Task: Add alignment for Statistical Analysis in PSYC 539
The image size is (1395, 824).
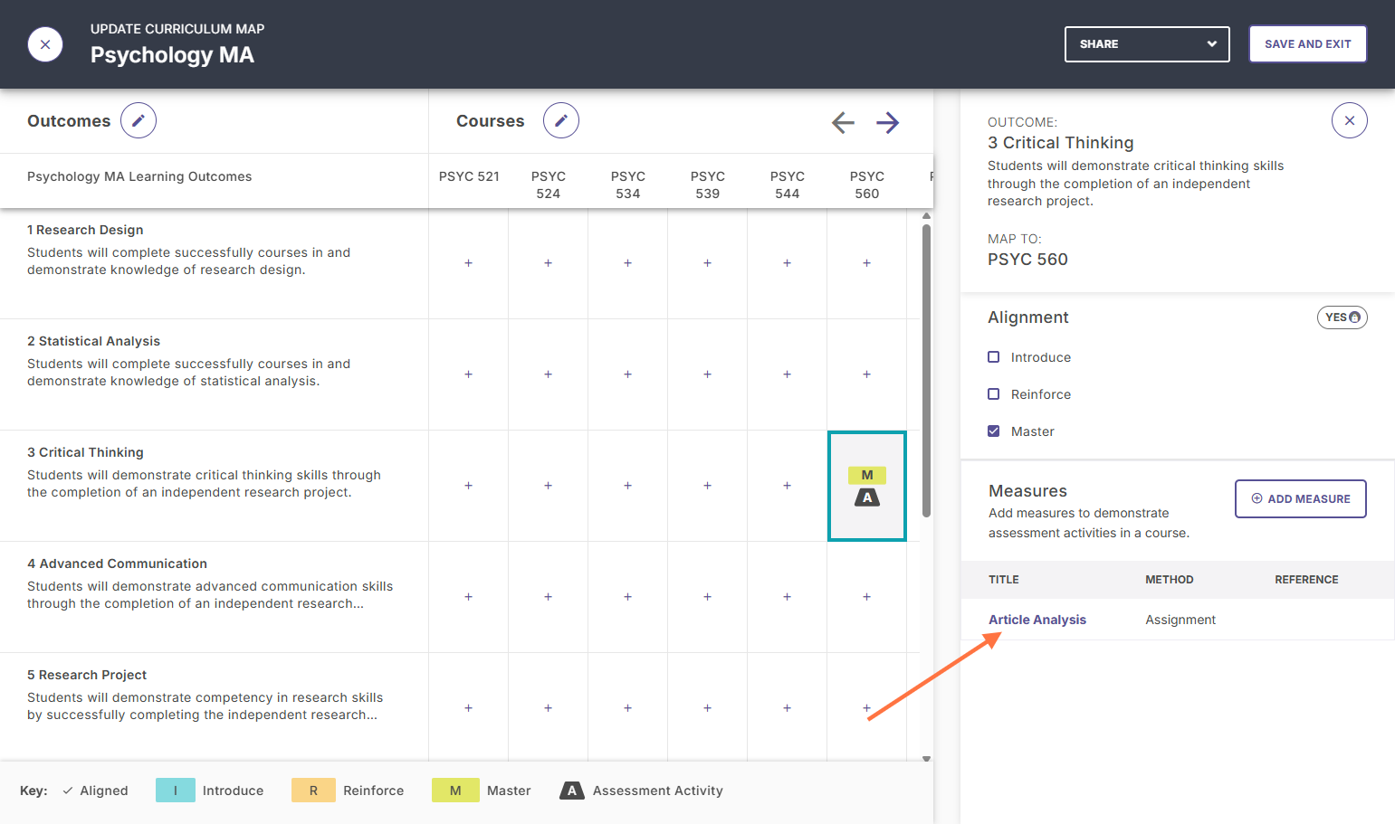Action: tap(707, 374)
